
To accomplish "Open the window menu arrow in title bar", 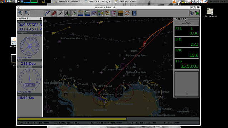I will [x=19, y=7].
